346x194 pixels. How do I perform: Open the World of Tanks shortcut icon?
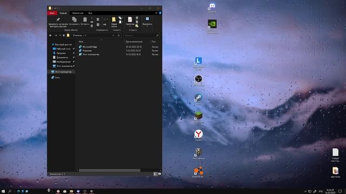(198, 154)
